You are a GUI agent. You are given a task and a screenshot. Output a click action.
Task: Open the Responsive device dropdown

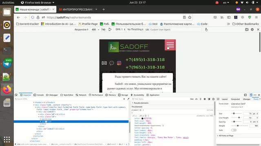[82, 30]
